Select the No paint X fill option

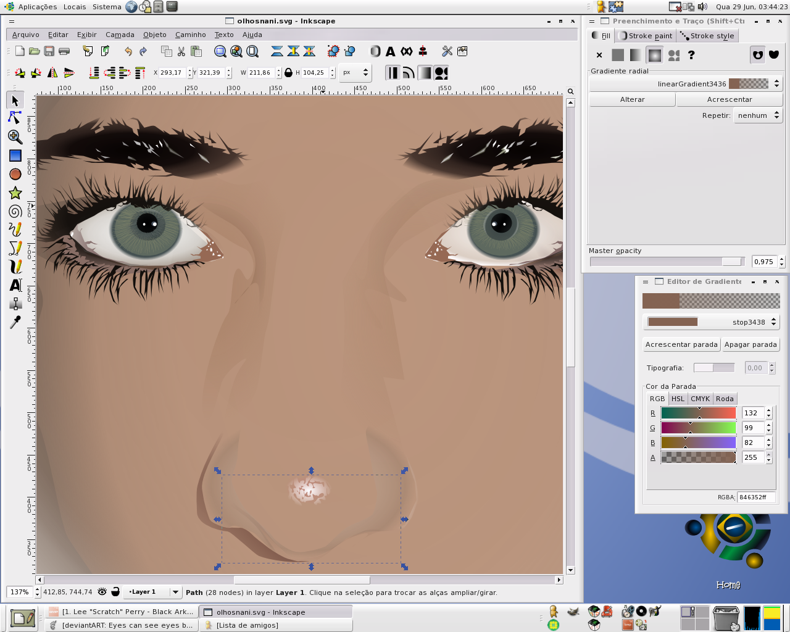[x=599, y=55]
